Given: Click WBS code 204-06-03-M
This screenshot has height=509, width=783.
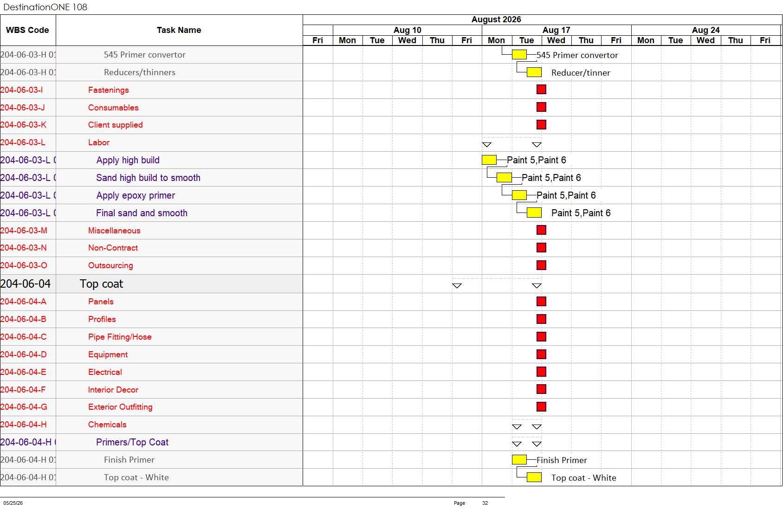Looking at the screenshot, I should click(24, 231).
